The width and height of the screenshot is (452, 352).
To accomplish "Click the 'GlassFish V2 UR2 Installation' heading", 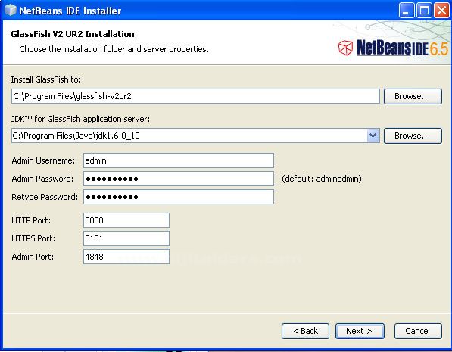I will [73, 34].
